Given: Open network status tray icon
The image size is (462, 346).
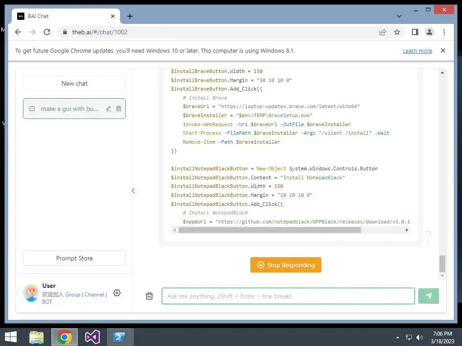Looking at the screenshot, I should click(409, 337).
